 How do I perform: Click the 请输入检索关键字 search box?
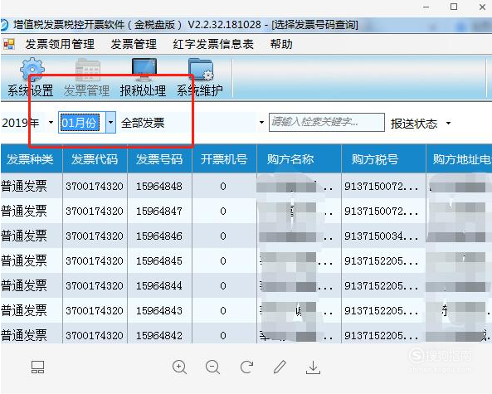click(x=327, y=122)
